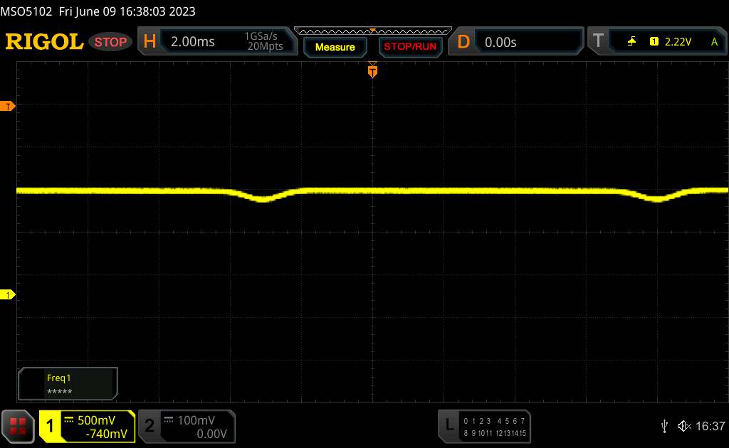Viewport: 729px width, 448px height.
Task: Click orange trigger level marker on left edge
Action: tap(9, 107)
